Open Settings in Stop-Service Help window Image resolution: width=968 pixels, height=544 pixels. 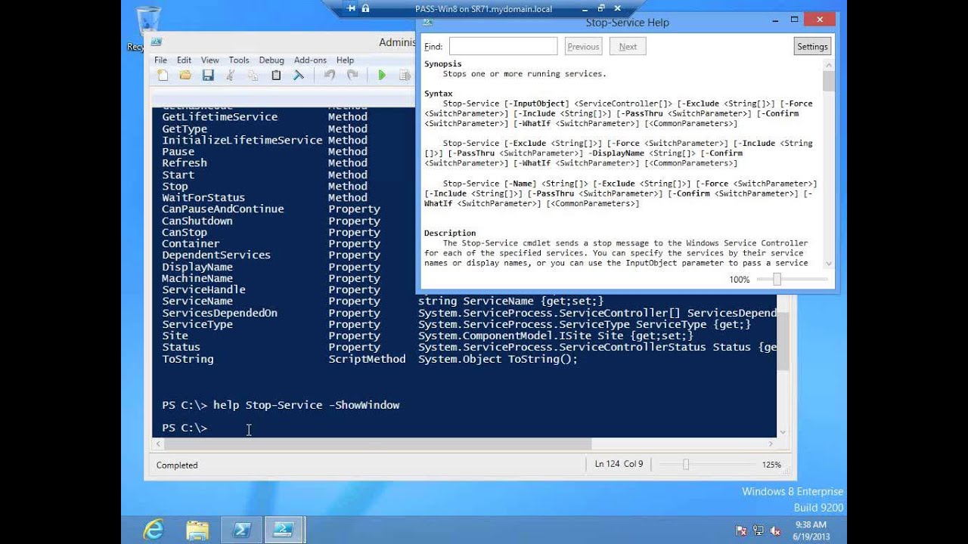[x=812, y=47]
